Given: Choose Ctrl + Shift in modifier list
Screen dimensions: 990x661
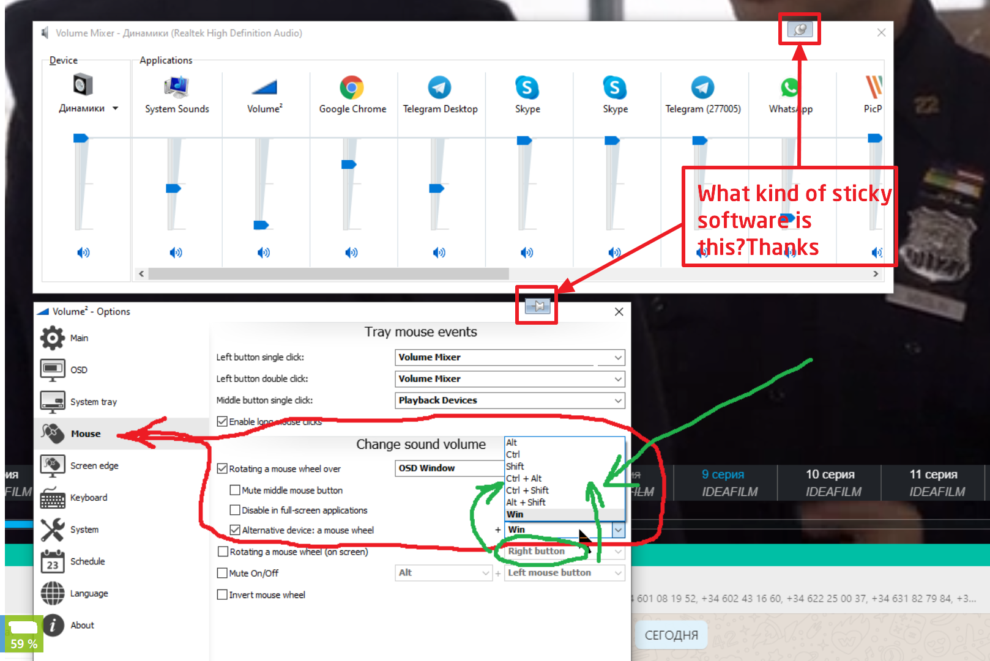Looking at the screenshot, I should 564,490.
